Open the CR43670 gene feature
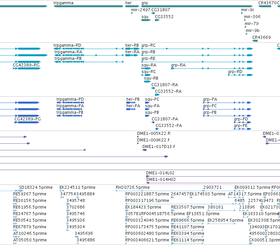Image resolution: width=280 pixels, height=245 pixels. click(265, 6)
